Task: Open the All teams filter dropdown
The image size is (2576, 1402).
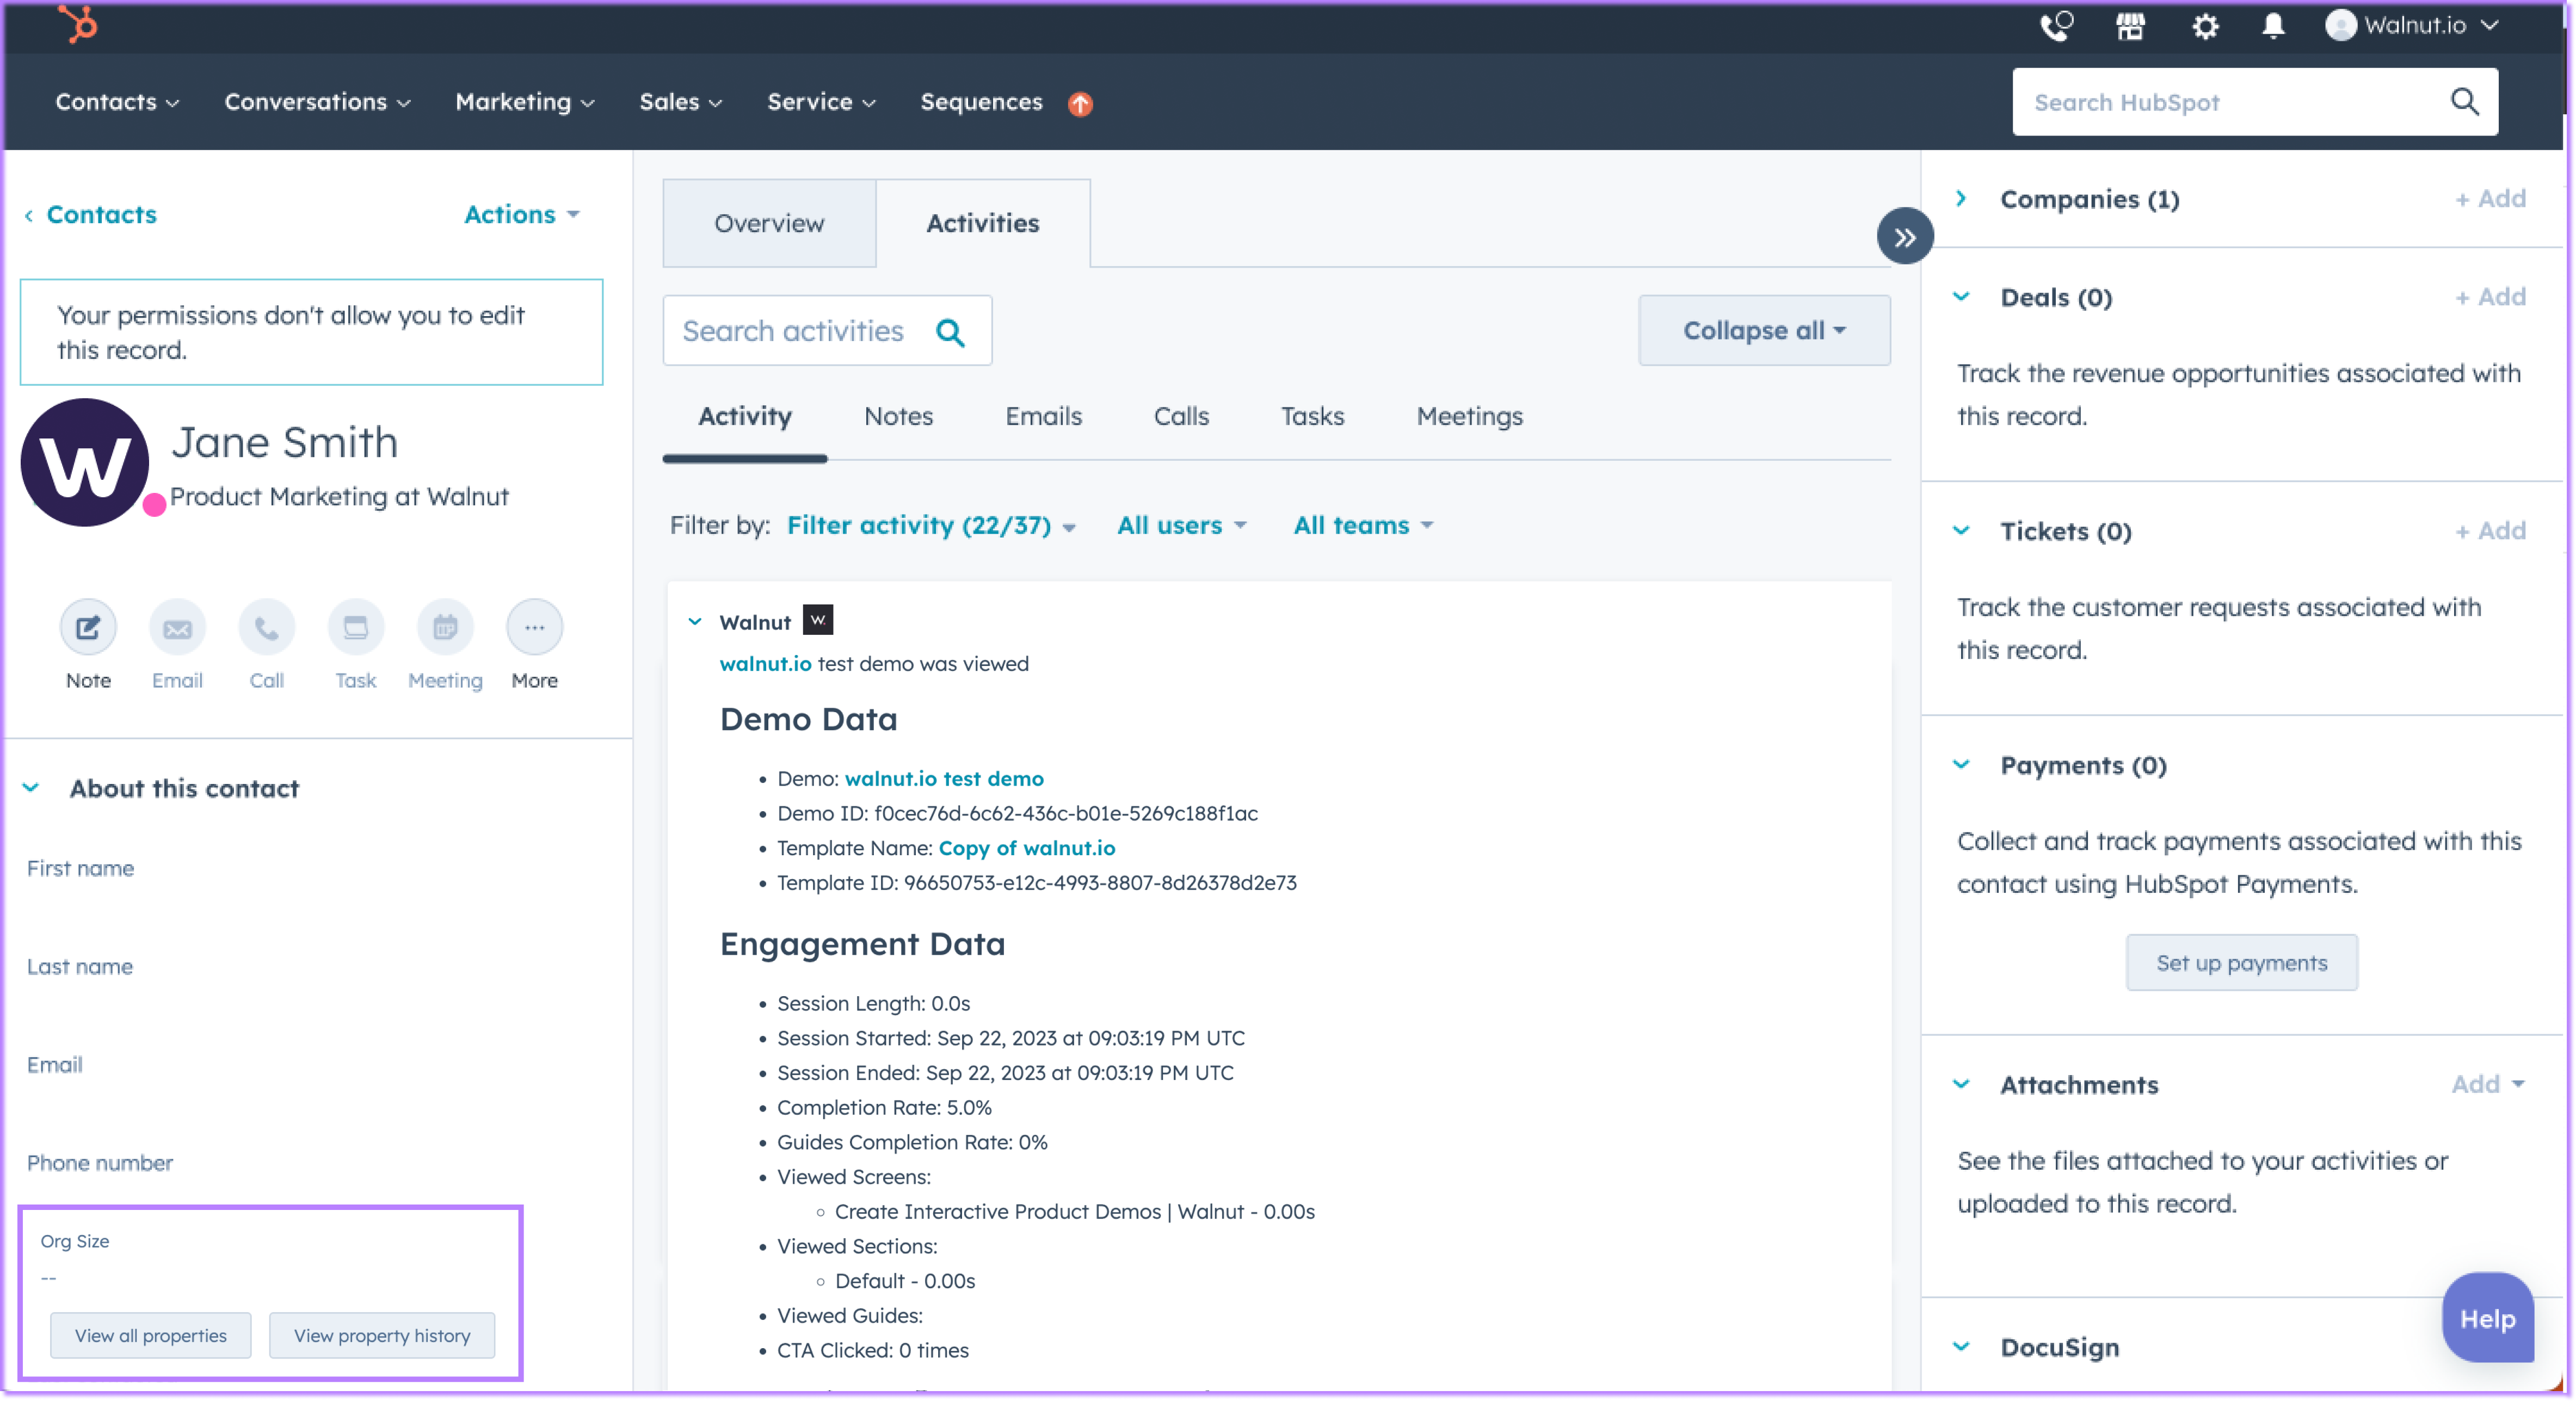Action: [1363, 526]
